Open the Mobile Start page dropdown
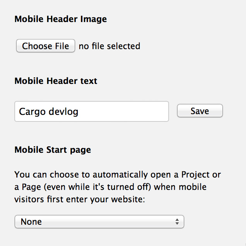The image size is (246, 246). pyautogui.click(x=99, y=222)
